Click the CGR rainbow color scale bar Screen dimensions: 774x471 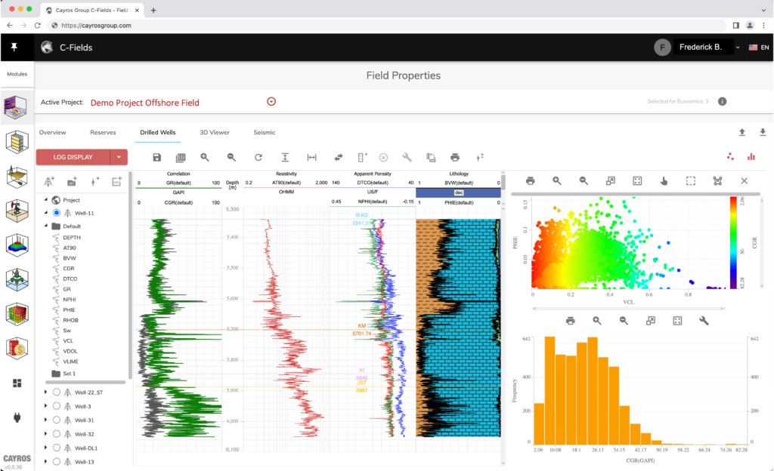[733, 242]
